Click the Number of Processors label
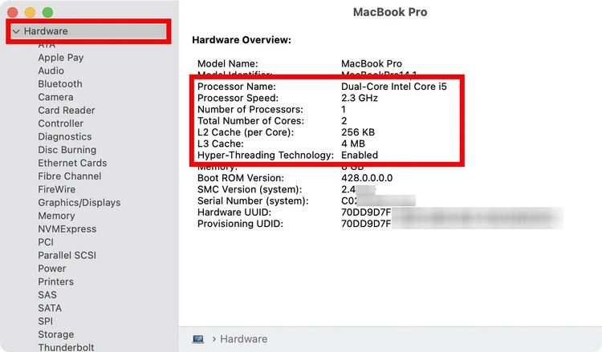The height and width of the screenshot is (352, 602). [250, 109]
